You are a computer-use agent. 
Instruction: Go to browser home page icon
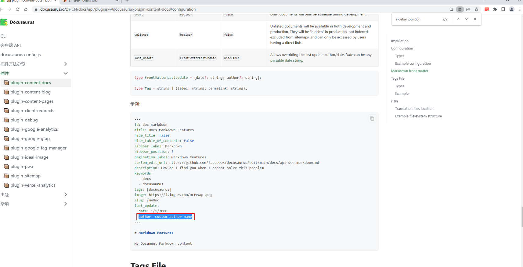click(x=26, y=9)
